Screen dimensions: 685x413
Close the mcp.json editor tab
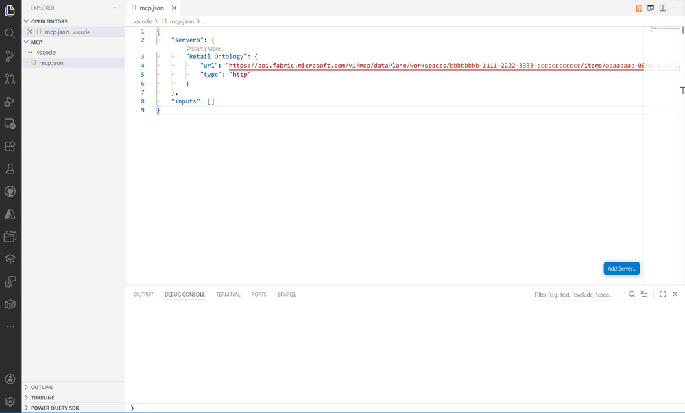point(174,8)
